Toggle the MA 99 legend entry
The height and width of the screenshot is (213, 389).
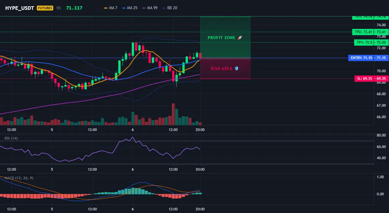click(150, 8)
